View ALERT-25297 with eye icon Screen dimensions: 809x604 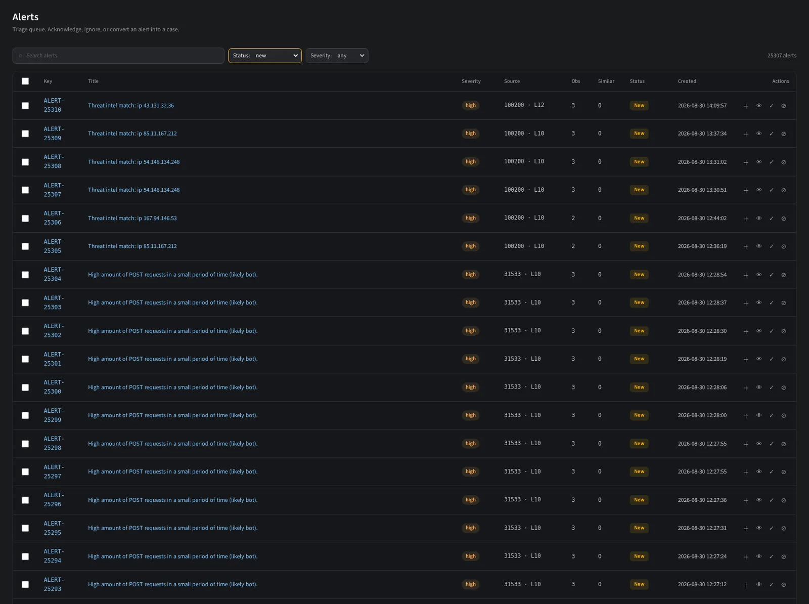point(759,472)
